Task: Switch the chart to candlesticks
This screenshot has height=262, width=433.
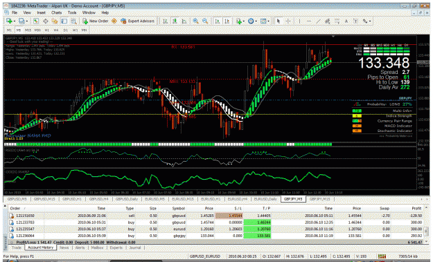Action: [x=175, y=21]
